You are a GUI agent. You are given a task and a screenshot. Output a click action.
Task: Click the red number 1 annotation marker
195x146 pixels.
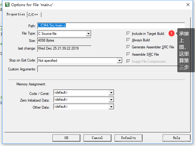point(172,33)
